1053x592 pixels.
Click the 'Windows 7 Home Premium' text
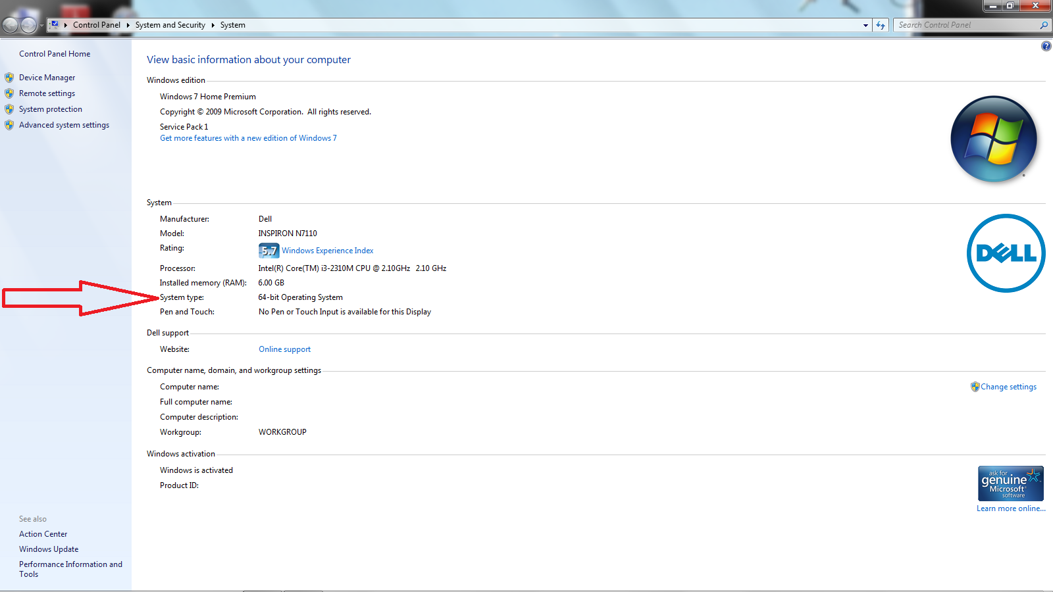coord(208,97)
